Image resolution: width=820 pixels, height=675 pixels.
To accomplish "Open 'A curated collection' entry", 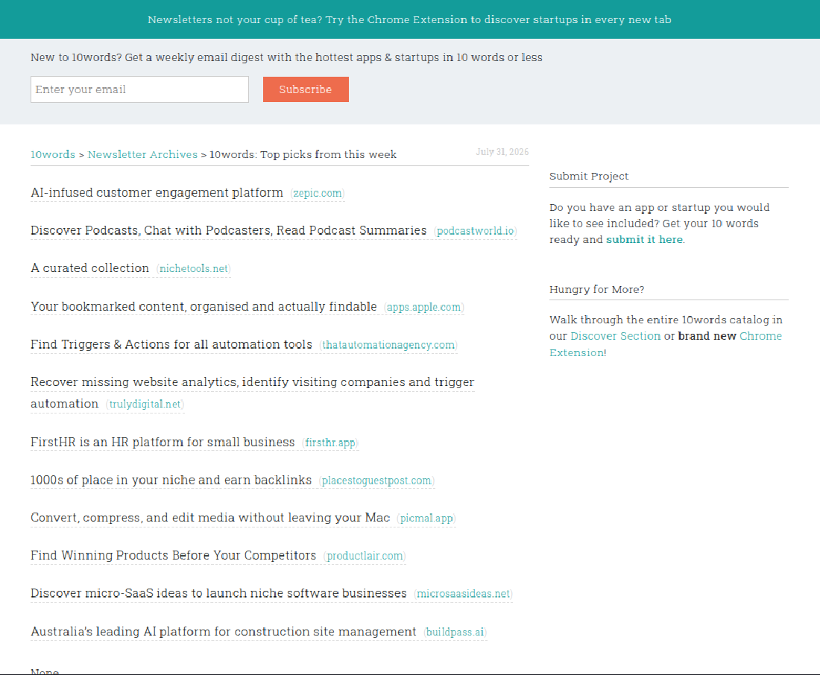I will point(90,268).
